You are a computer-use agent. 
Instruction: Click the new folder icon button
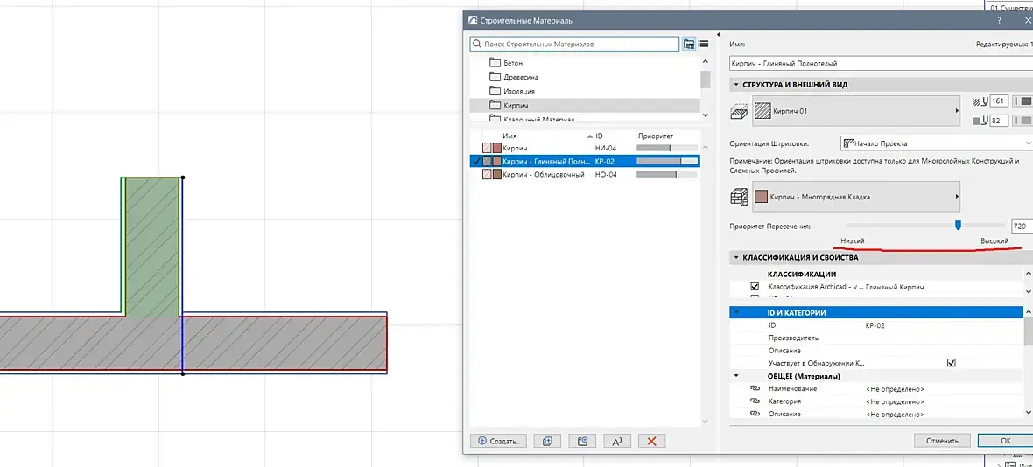coord(582,442)
